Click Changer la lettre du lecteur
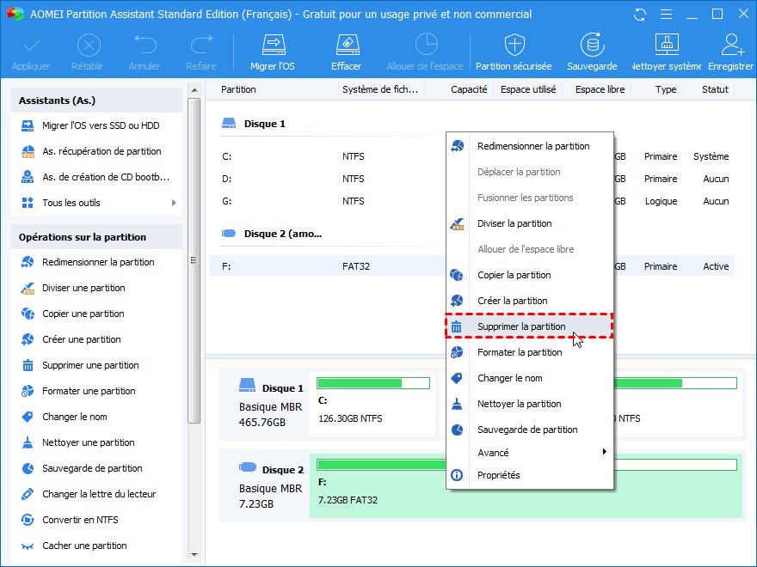 pyautogui.click(x=99, y=494)
